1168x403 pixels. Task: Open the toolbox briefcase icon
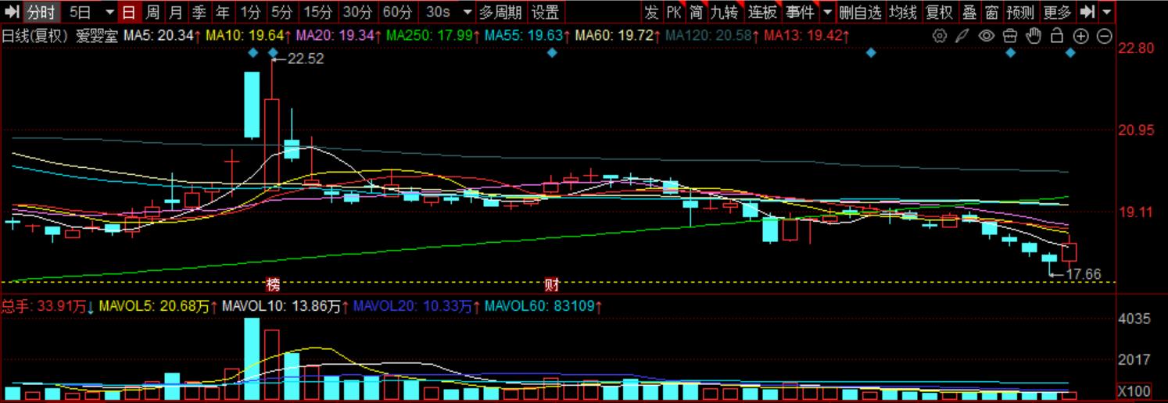coord(1010,36)
